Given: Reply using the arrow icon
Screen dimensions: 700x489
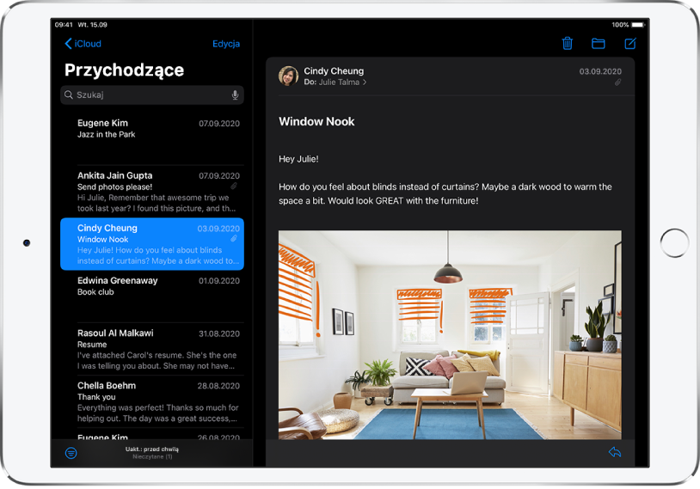Looking at the screenshot, I should [x=615, y=452].
